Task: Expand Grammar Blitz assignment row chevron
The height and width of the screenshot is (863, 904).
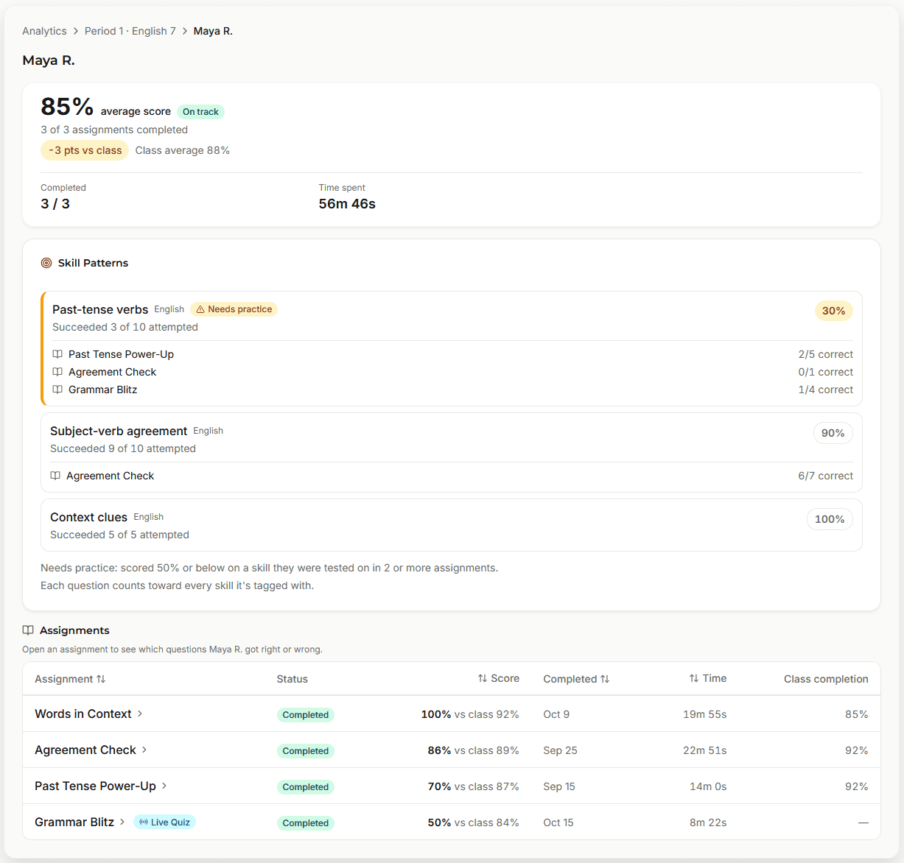Action: 122,822
